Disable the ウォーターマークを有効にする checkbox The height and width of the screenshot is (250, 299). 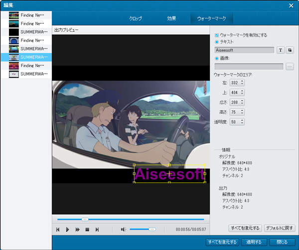217,35
